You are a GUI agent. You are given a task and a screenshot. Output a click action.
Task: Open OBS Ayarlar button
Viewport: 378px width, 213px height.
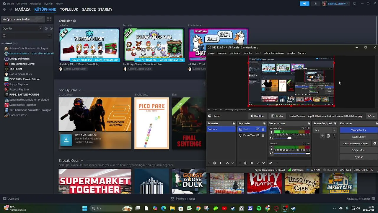click(x=359, y=157)
